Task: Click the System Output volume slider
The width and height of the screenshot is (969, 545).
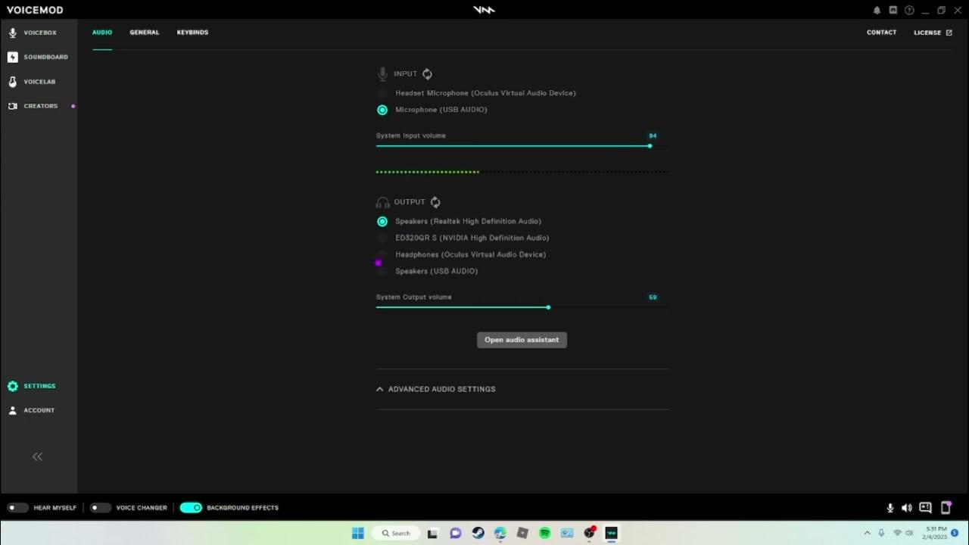Action: pos(522,307)
